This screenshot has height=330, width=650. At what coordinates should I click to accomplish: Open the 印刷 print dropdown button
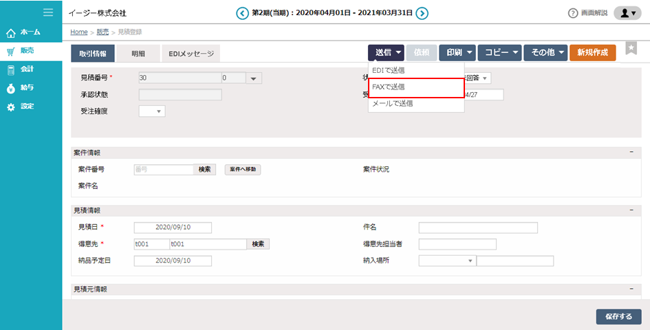(x=457, y=53)
